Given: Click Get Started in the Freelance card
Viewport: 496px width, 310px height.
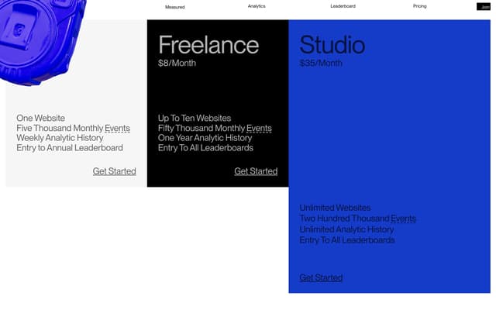Looking at the screenshot, I should coord(256,171).
